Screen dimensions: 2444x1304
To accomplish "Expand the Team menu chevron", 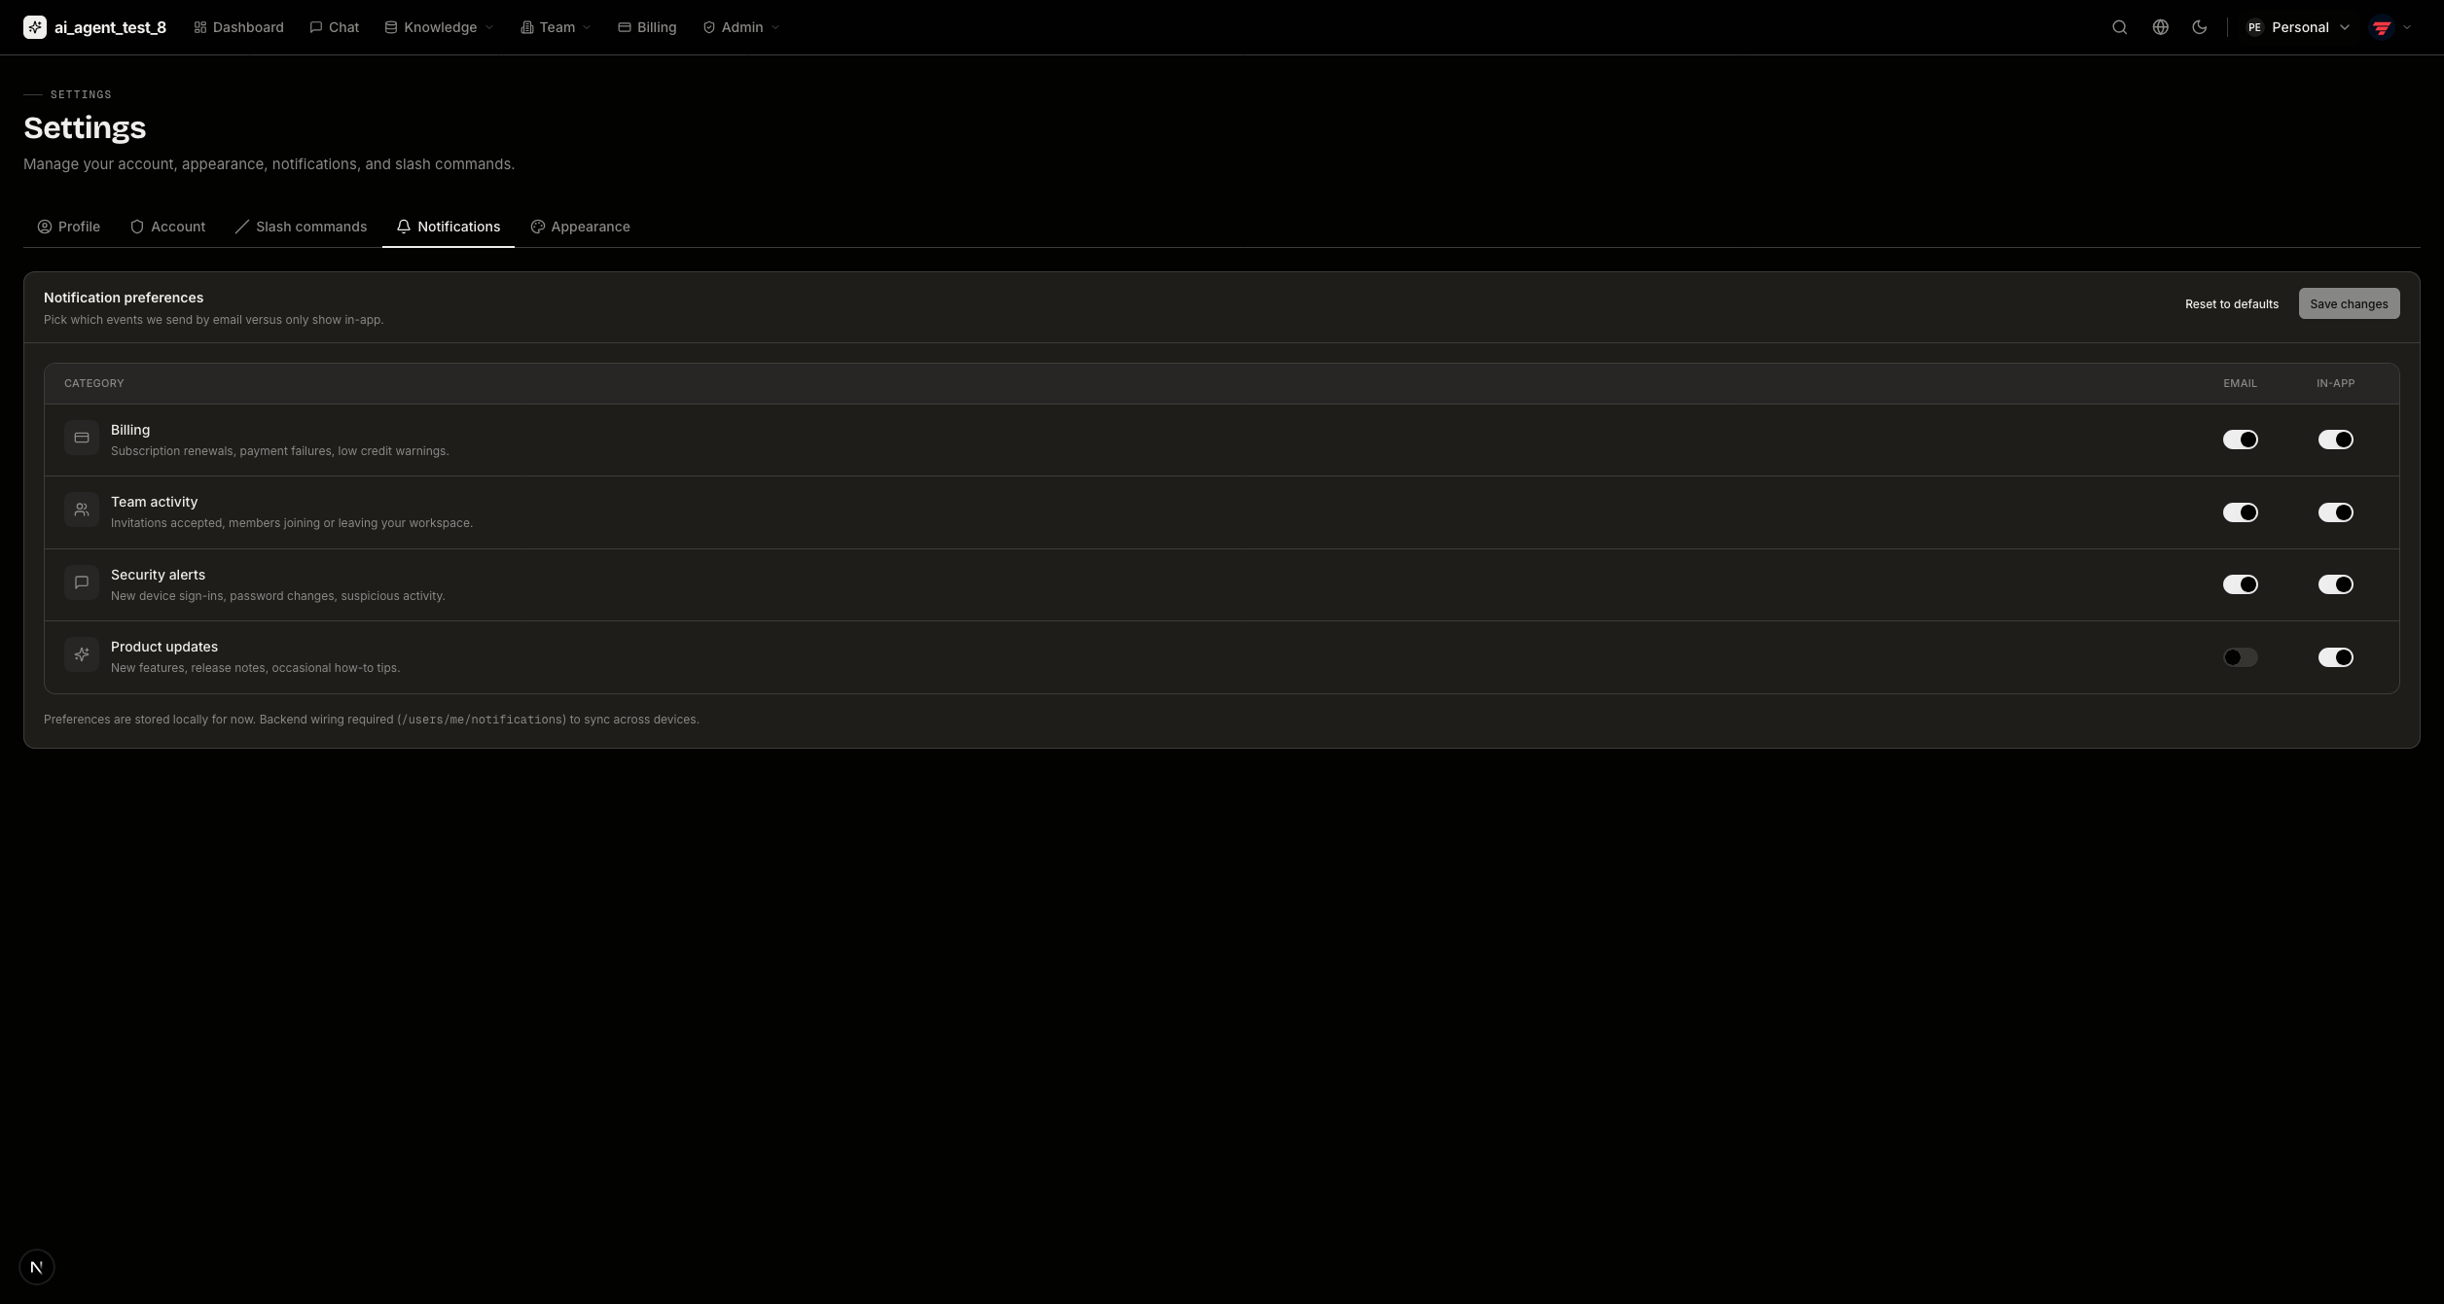I will [587, 27].
